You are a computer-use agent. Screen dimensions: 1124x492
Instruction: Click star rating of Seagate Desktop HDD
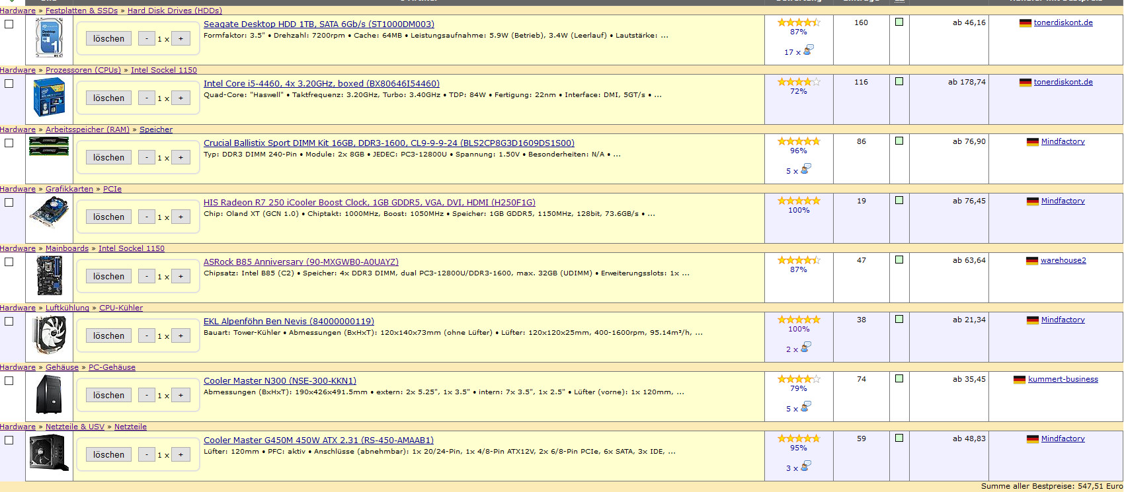pos(799,22)
